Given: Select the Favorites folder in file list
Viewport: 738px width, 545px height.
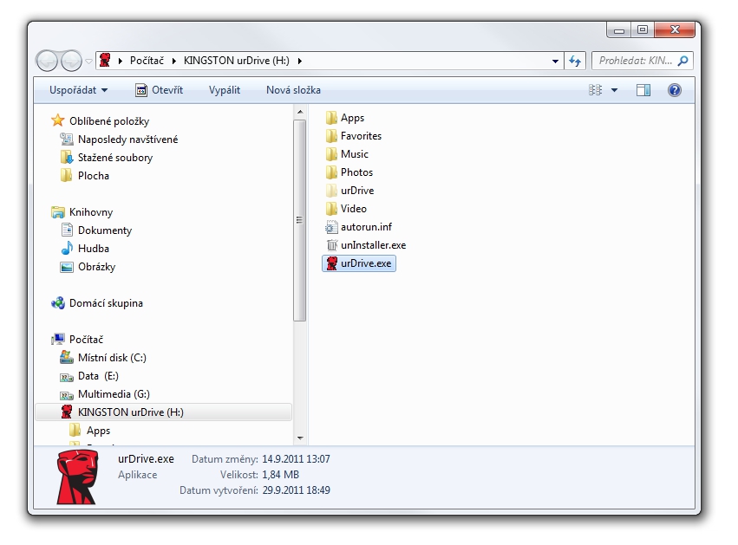Looking at the screenshot, I should click(354, 136).
